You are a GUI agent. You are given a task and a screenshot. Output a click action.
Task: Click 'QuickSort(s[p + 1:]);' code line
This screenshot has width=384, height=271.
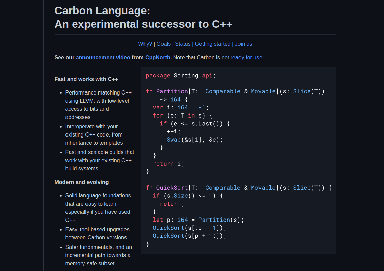point(190,236)
